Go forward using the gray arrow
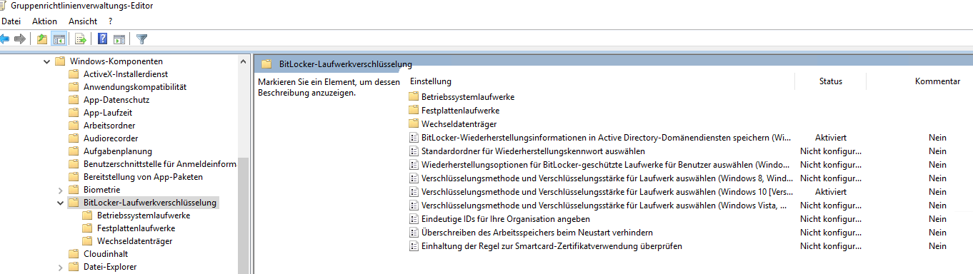 click(20, 39)
